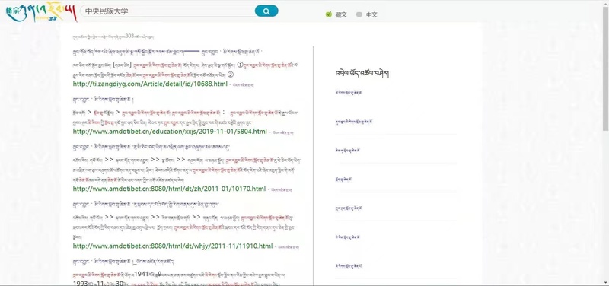Open cached snapshot beside the 10170.html URL
The height and width of the screenshot is (286, 609).
coord(282,189)
